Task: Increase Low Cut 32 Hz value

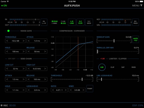Action: [23, 69]
